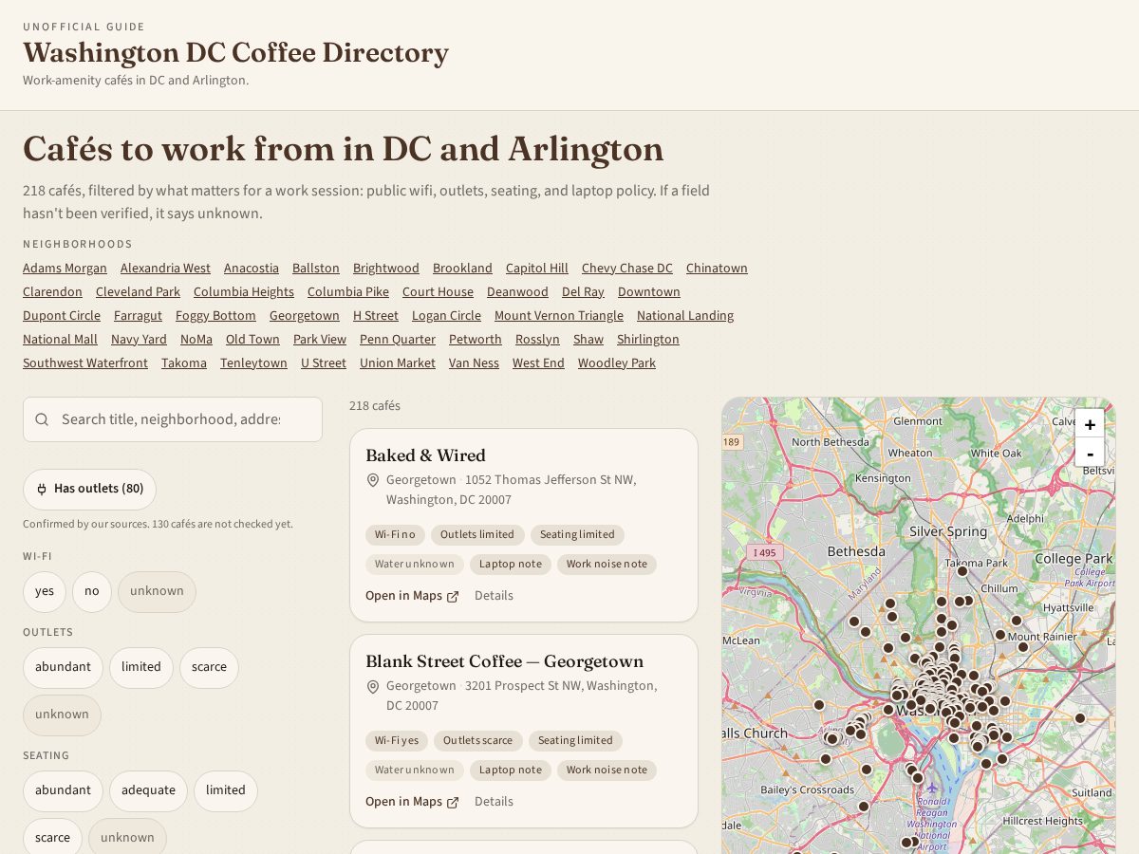Image resolution: width=1139 pixels, height=854 pixels.
Task: Go to Foggy Bottom neighborhood
Action: (215, 316)
